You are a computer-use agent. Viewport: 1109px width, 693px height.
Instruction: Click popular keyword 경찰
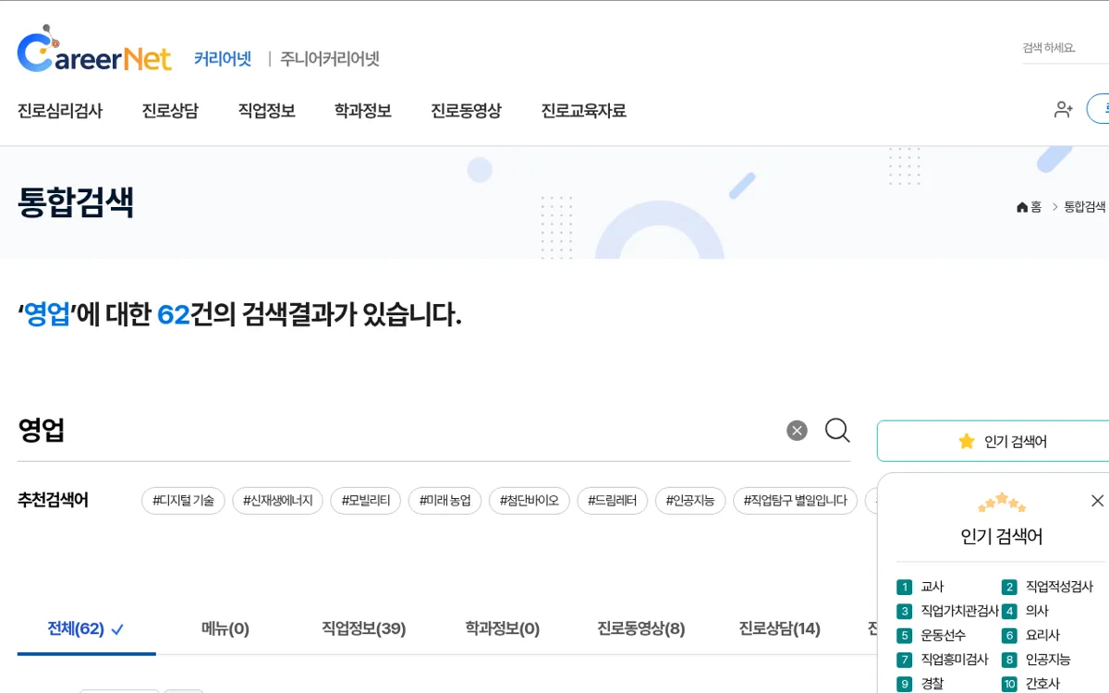pos(932,685)
